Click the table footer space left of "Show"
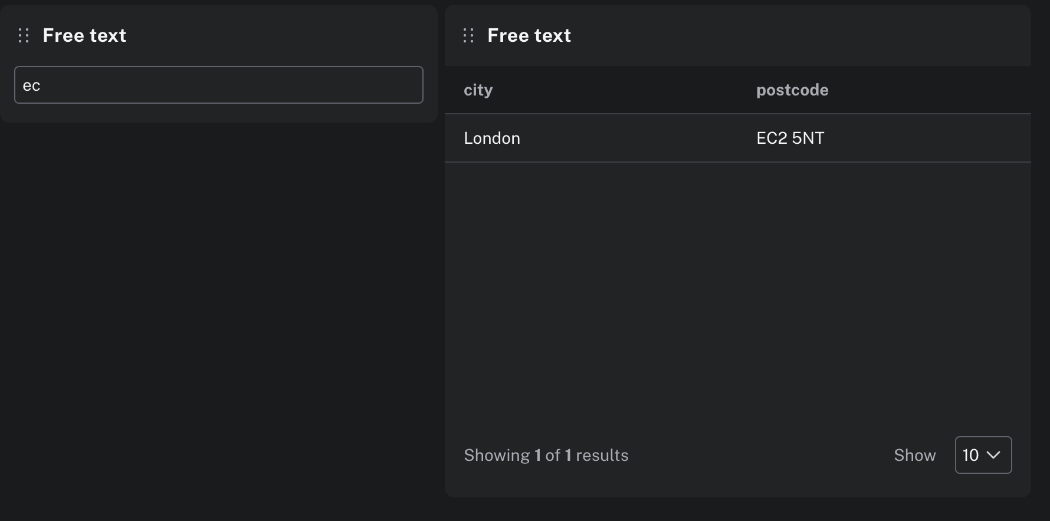The image size is (1050, 521). tap(761, 455)
